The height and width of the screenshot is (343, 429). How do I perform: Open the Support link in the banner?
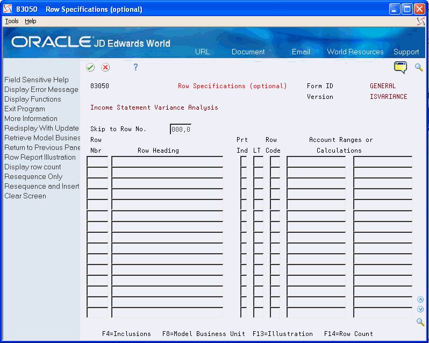tap(406, 52)
